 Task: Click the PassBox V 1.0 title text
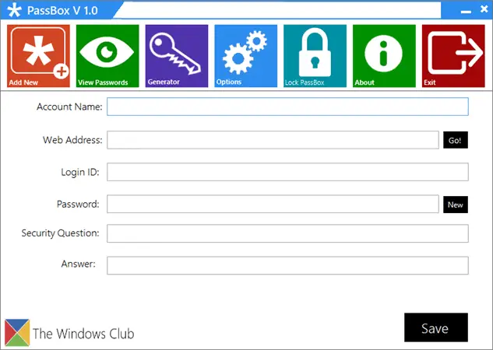(x=62, y=11)
